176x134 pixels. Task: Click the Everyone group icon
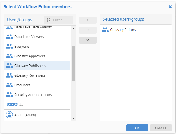9,47
